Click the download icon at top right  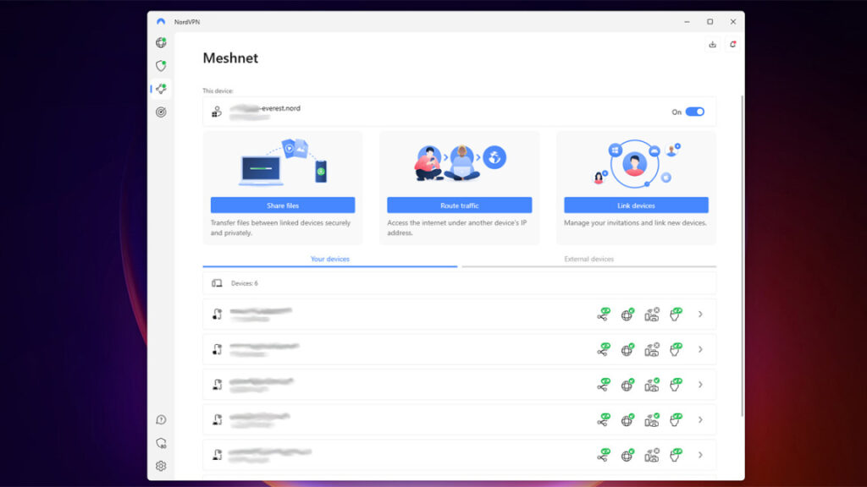(x=712, y=44)
